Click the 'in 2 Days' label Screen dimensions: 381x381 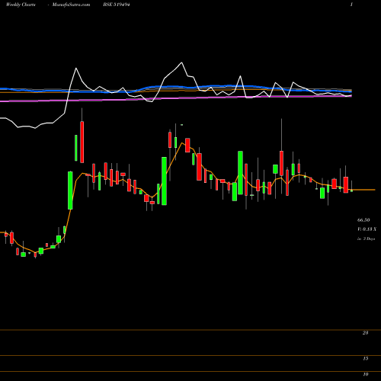coord(366,239)
